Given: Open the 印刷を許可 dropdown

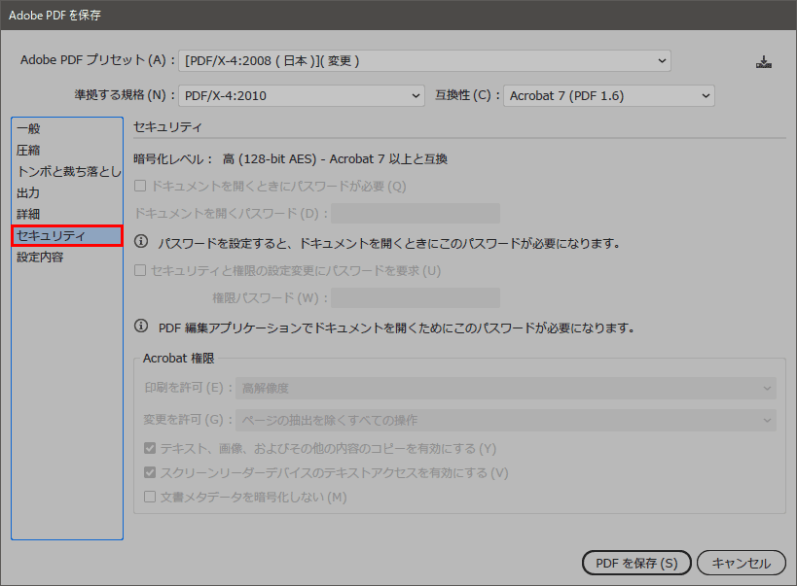Looking at the screenshot, I should tap(506, 388).
